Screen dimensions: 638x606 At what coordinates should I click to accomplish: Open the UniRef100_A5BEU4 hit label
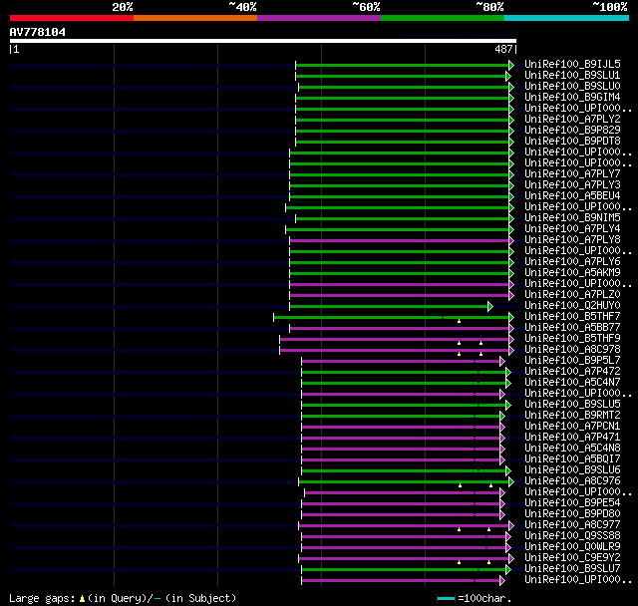(x=572, y=195)
